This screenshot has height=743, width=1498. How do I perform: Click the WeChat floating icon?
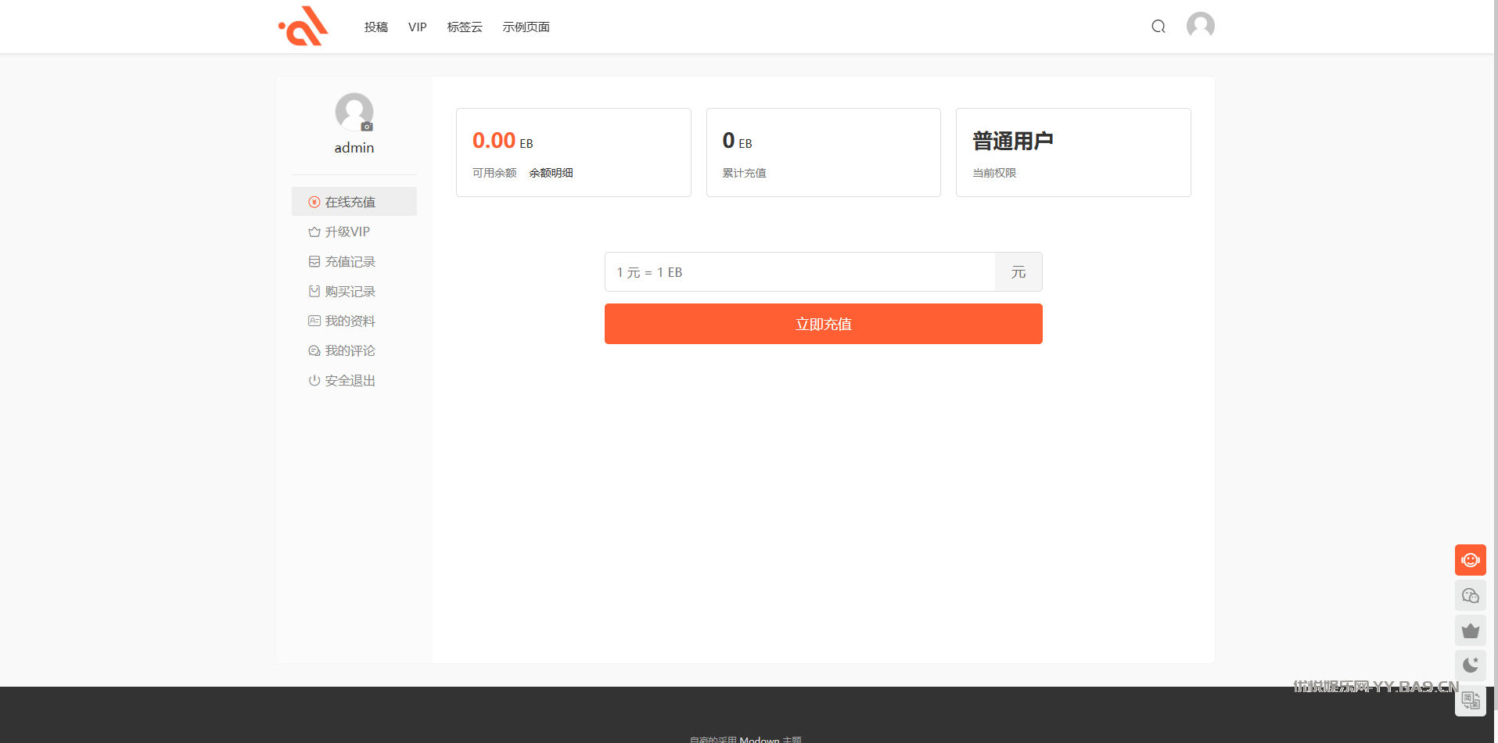[1470, 596]
